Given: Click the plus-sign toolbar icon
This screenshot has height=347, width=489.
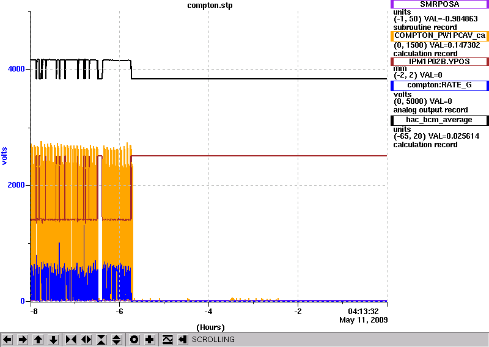Looking at the screenshot, I should (150, 339).
